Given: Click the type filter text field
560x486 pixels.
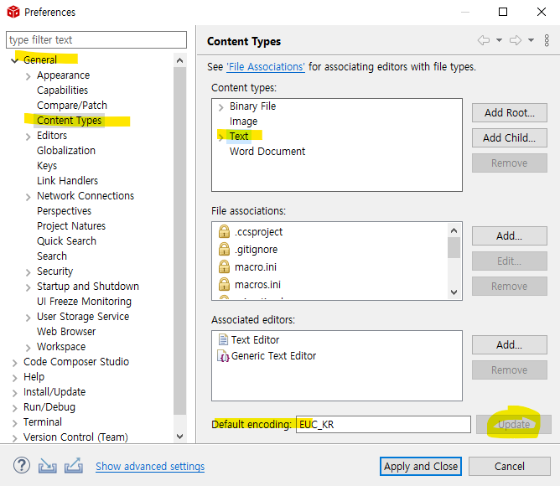Looking at the screenshot, I should 96,39.
